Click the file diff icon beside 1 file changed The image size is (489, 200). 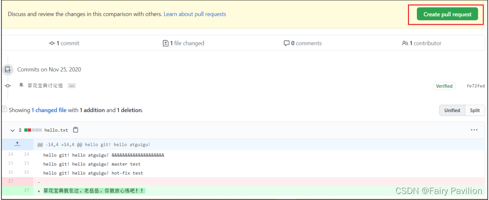point(166,43)
